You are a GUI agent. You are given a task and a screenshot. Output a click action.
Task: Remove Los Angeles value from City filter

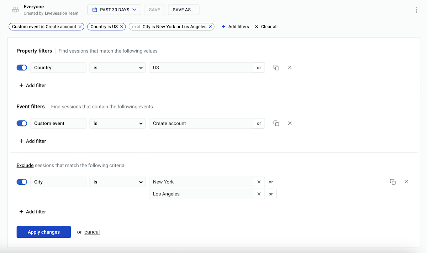point(259,194)
